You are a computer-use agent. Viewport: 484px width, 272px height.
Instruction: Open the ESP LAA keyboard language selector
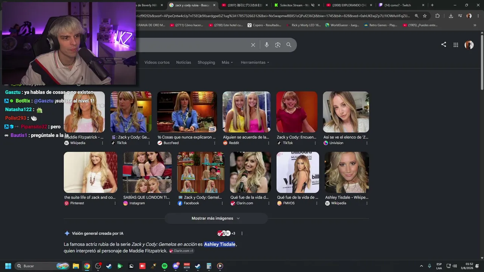point(439,266)
